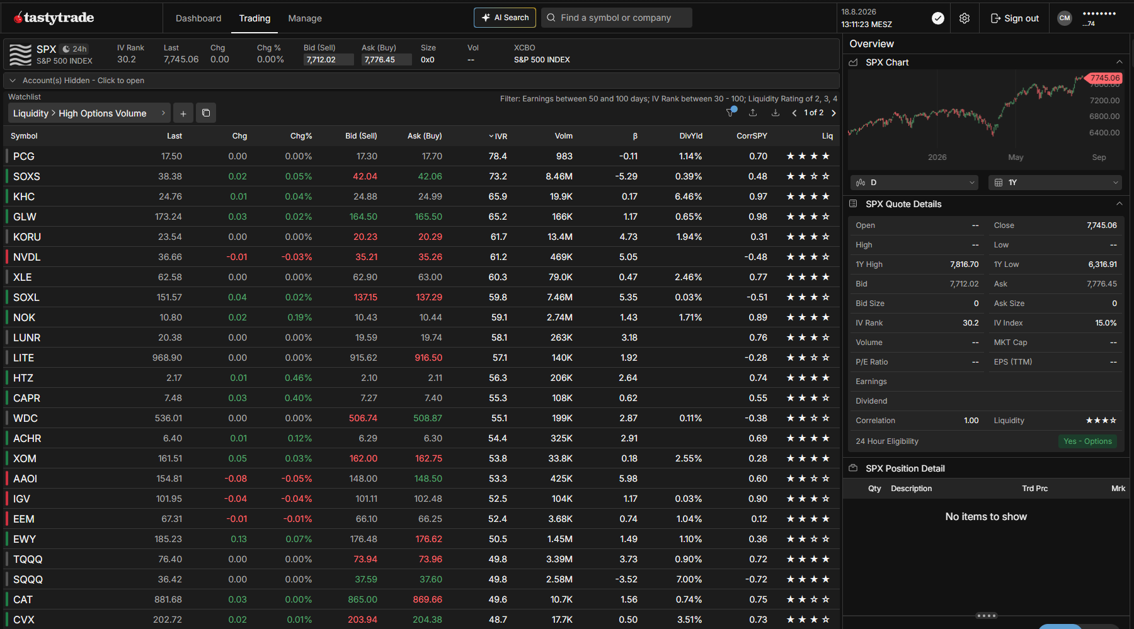Click the EEM row symbol
Viewport: 1134px width, 629px height.
(x=24, y=519)
